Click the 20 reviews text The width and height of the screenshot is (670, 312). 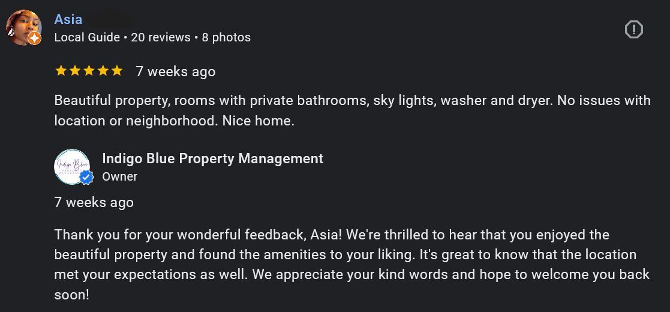(x=161, y=37)
